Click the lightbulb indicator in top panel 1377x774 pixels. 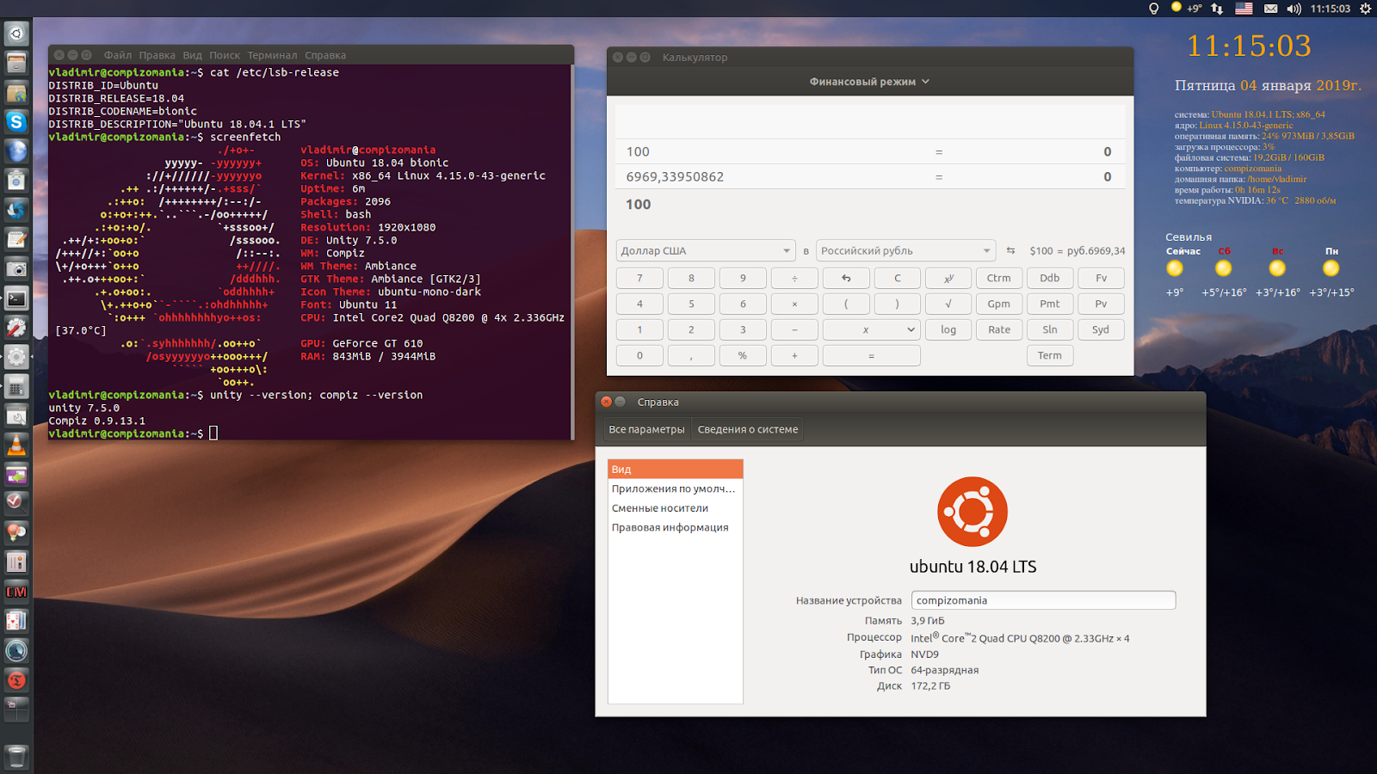[1154, 9]
